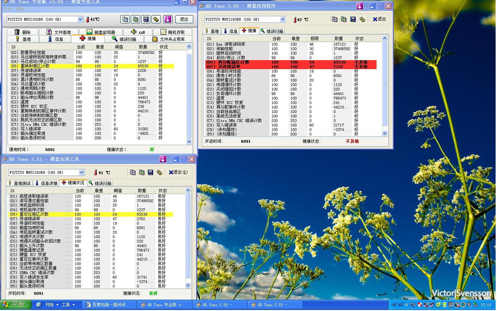
Task: Click thermometer 41 ℃ indicator in HD Tune 2.53
Action: 102,172
